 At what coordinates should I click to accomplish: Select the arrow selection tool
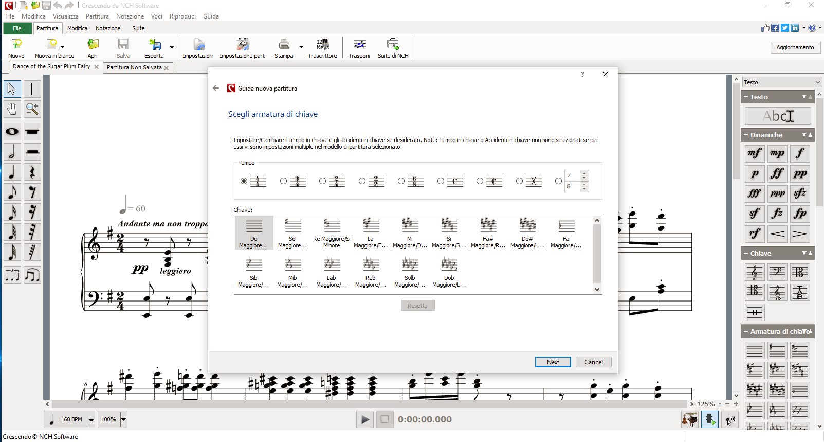pyautogui.click(x=12, y=89)
